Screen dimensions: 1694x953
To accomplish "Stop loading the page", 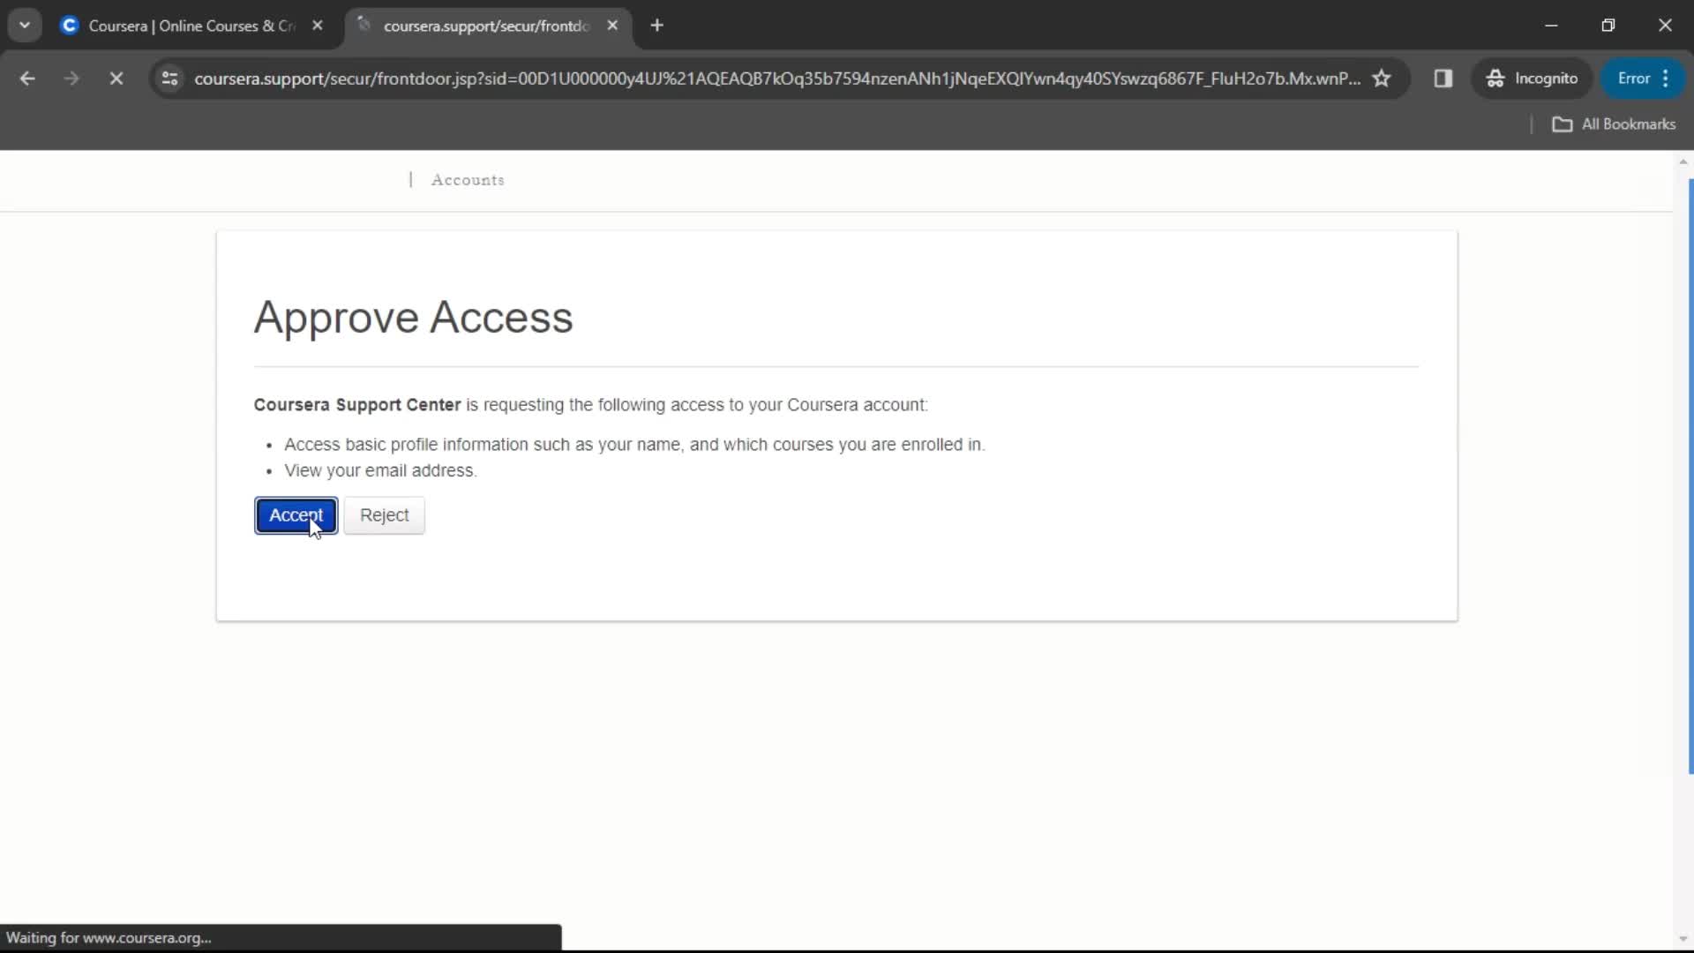I will coord(116,79).
